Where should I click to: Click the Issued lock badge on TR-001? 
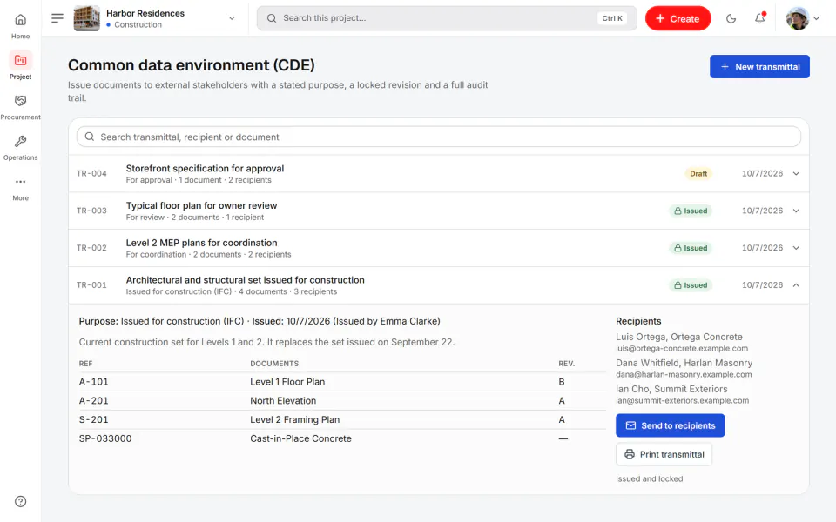pos(691,285)
